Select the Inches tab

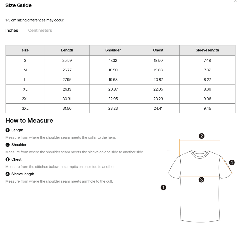coord(12,31)
